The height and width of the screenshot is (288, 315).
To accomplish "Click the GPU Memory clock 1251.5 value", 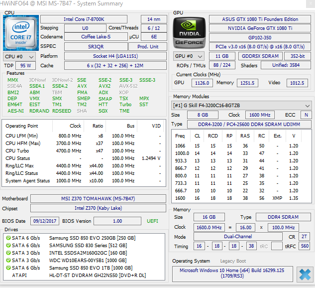I will pos(247,83).
